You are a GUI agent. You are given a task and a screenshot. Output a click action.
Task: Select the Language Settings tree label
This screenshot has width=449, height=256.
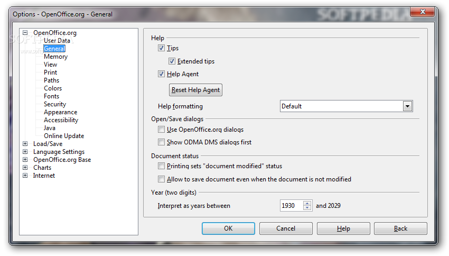pyautogui.click(x=59, y=152)
